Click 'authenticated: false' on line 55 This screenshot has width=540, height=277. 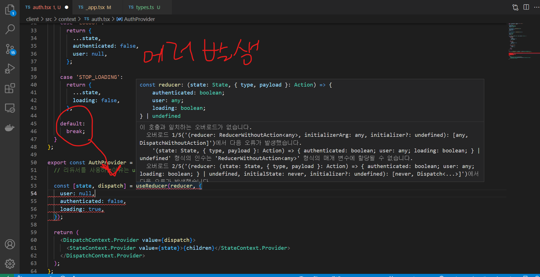tap(91, 201)
